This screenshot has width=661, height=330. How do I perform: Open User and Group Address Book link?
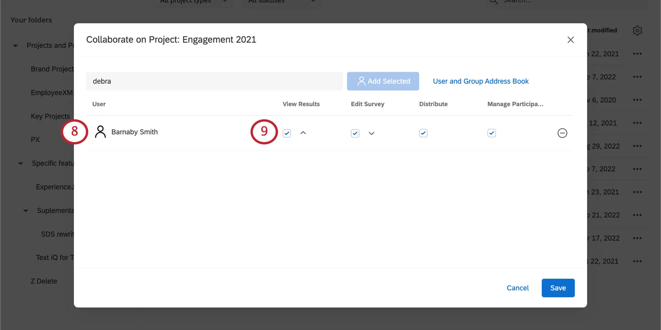pyautogui.click(x=481, y=81)
